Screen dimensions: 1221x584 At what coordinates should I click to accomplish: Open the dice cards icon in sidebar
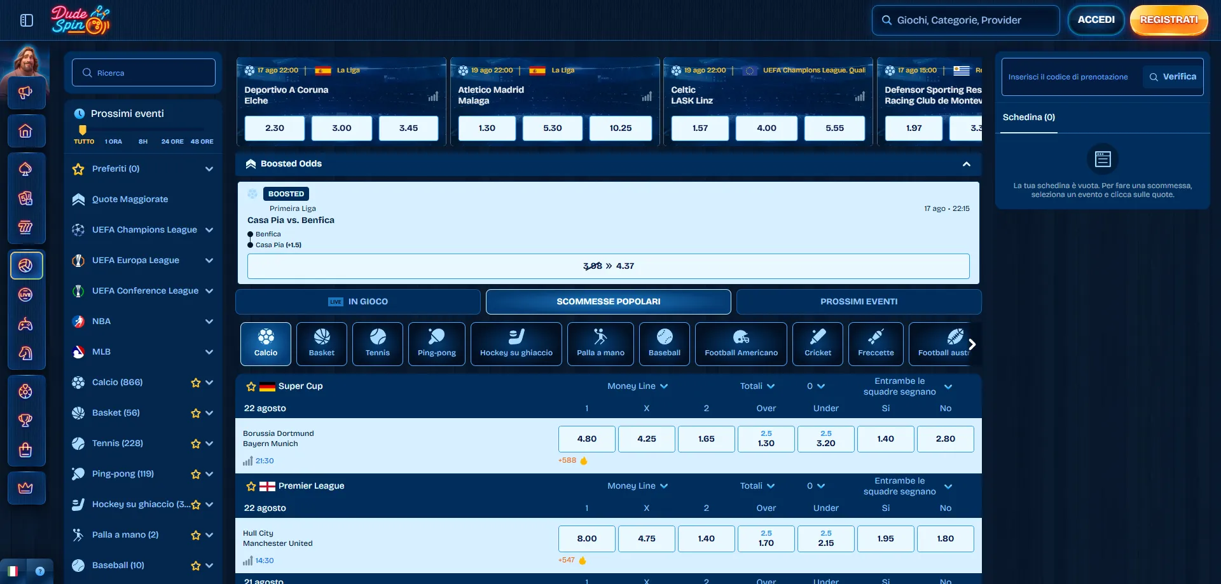(25, 198)
